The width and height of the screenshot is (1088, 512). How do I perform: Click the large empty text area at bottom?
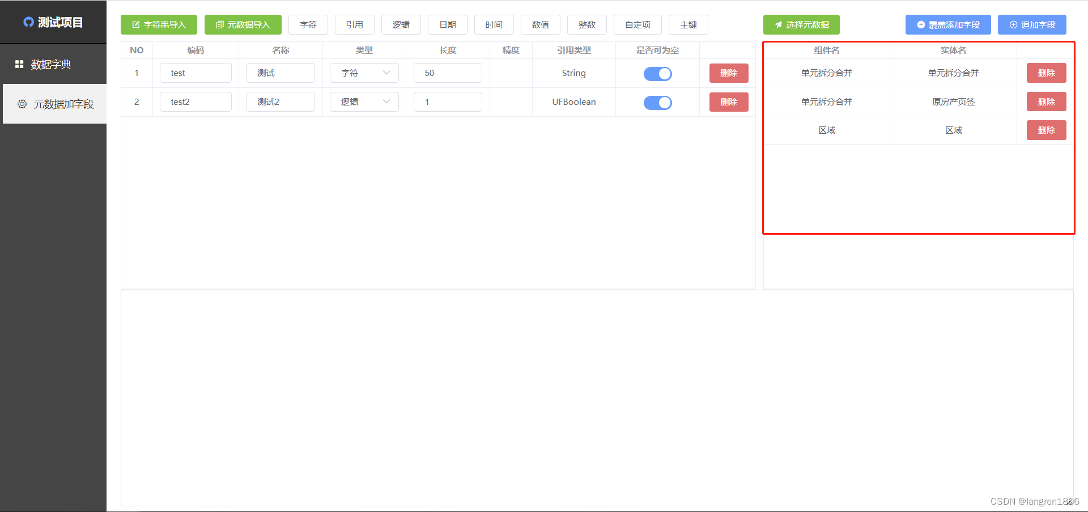[x=597, y=398]
